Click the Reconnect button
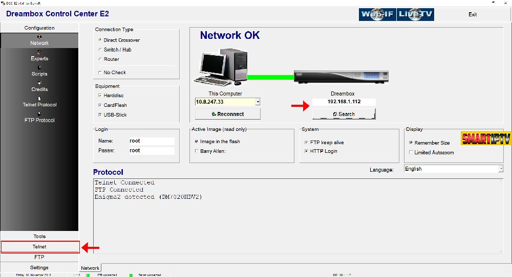 [x=228, y=114]
